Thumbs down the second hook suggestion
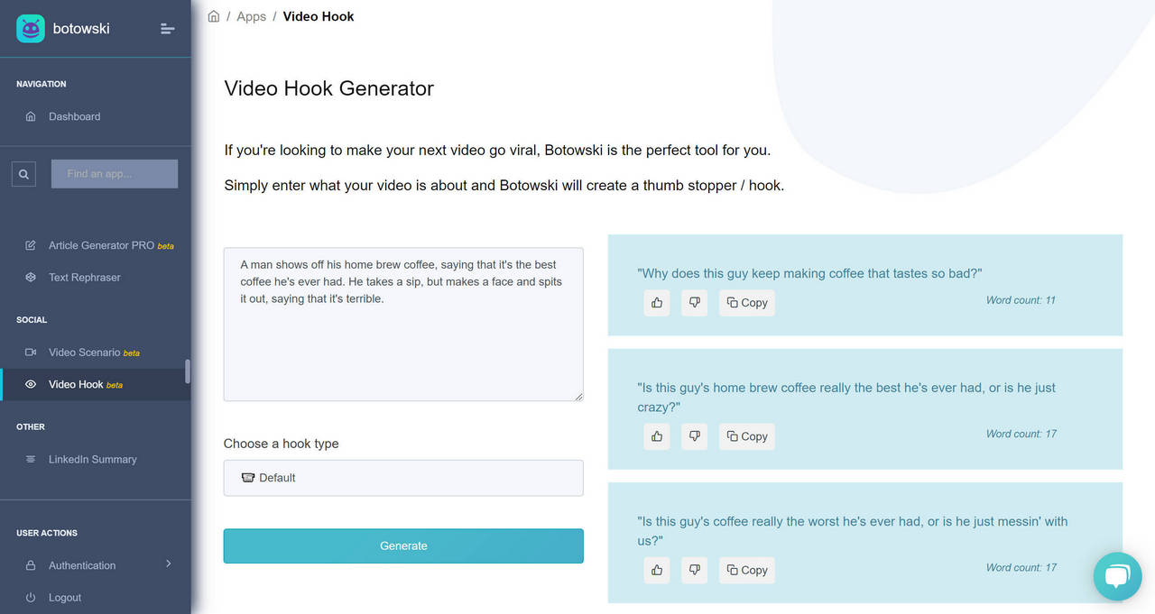This screenshot has height=614, width=1155. pos(694,435)
